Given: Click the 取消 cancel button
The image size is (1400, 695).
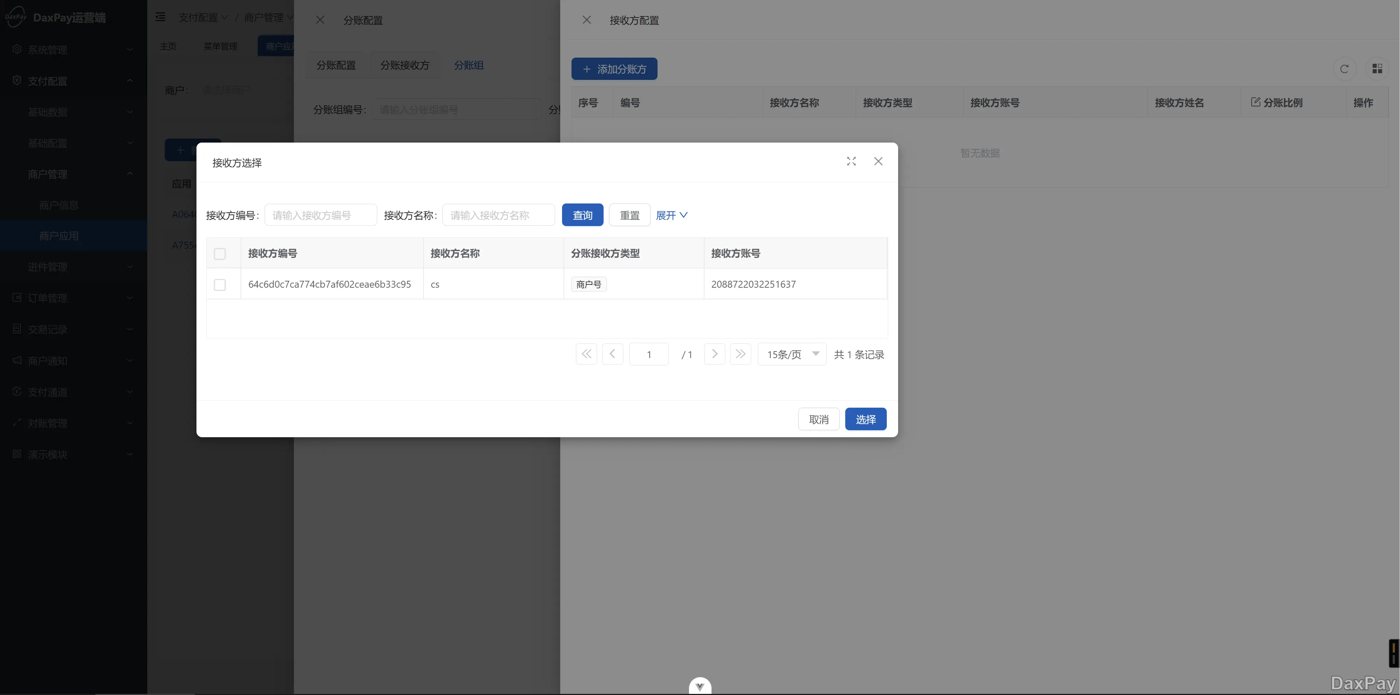Looking at the screenshot, I should 819,419.
